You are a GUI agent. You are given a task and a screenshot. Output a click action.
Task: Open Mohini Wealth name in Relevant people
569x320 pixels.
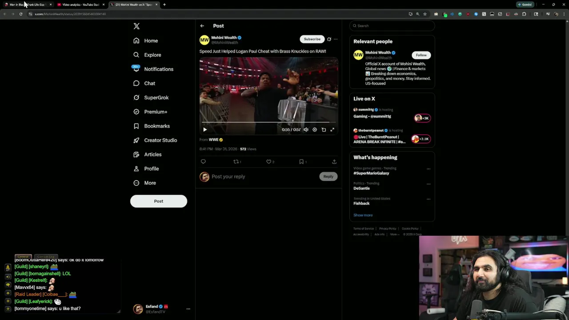click(378, 52)
